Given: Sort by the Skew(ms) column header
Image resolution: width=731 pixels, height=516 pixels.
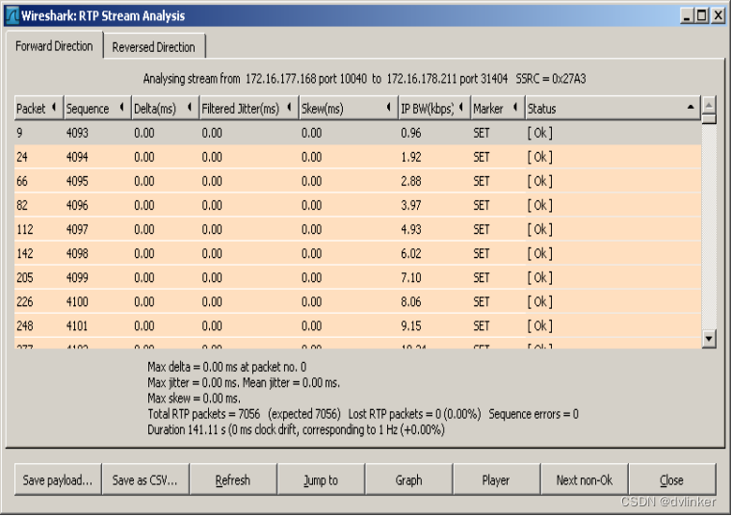Looking at the screenshot, I should [x=349, y=108].
